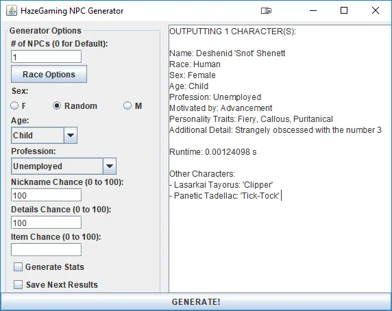This screenshot has width=392, height=311.
Task: Click the Additional Detail output line
Action: pyautogui.click(x=275, y=130)
